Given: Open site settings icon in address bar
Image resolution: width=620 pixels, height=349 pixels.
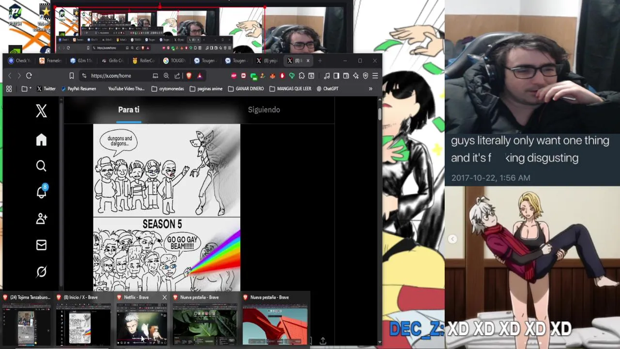Looking at the screenshot, I should coord(84,76).
